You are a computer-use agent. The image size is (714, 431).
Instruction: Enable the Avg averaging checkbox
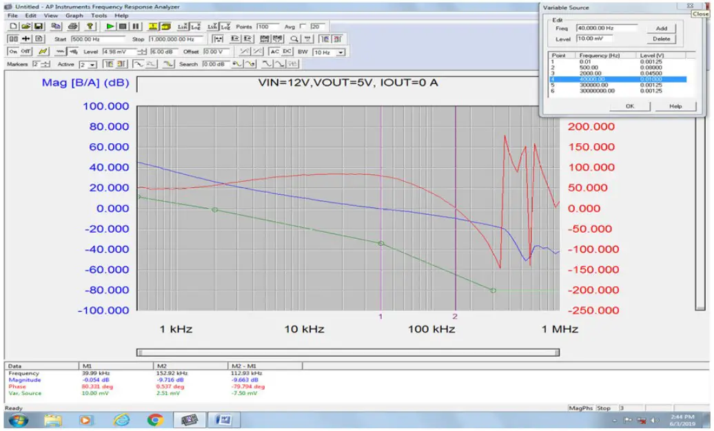point(302,27)
